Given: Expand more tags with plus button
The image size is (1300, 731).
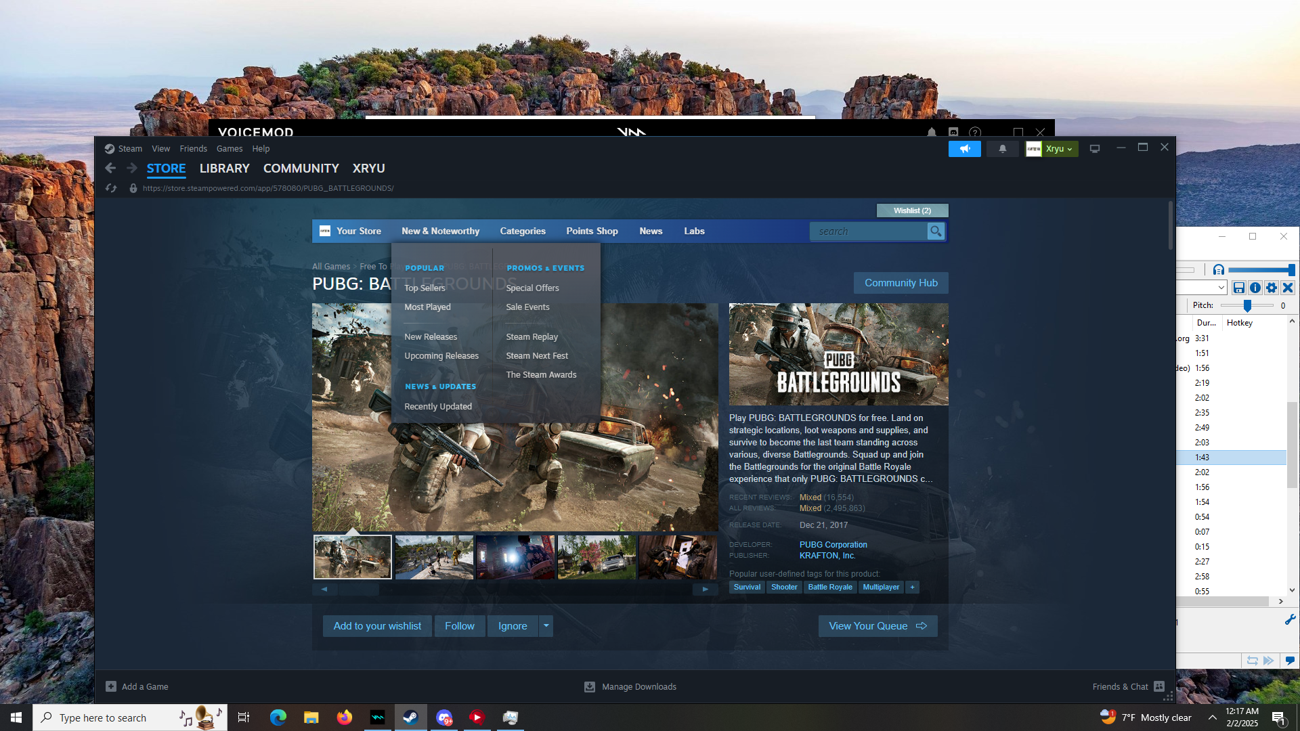Looking at the screenshot, I should (x=912, y=588).
